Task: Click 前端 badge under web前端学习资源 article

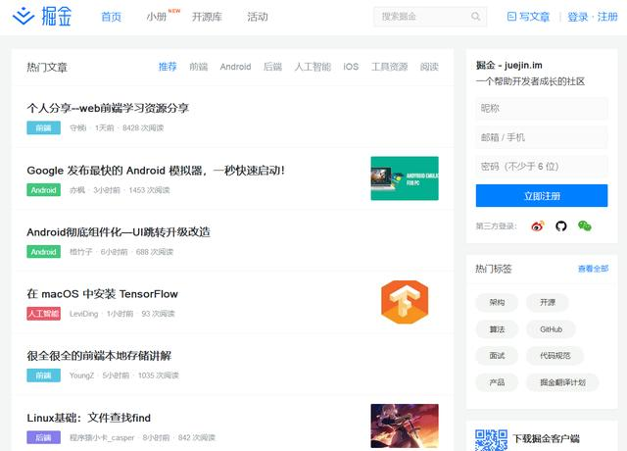Action: pos(43,128)
